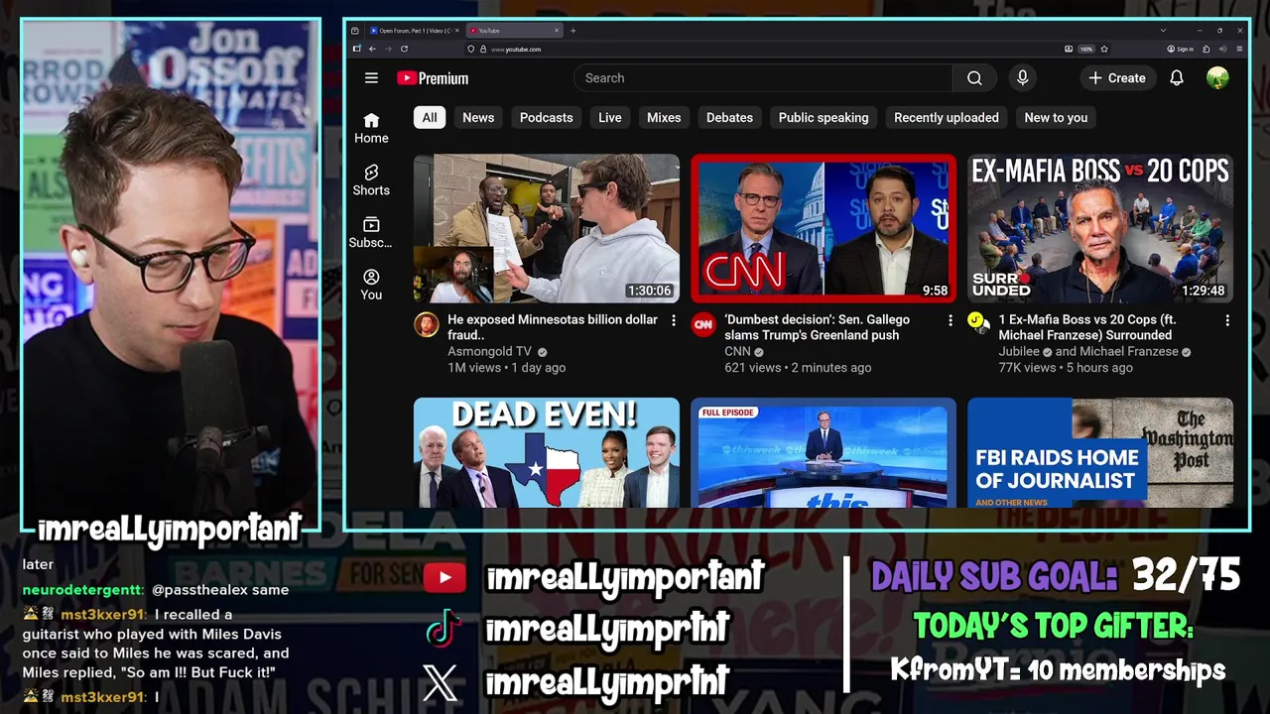This screenshot has width=1270, height=714.
Task: Open the browser application menu
Action: (1239, 49)
